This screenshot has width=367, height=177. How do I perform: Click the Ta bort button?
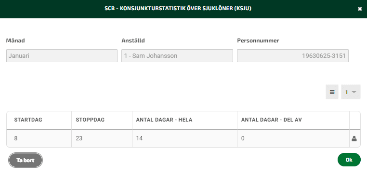coord(26,160)
